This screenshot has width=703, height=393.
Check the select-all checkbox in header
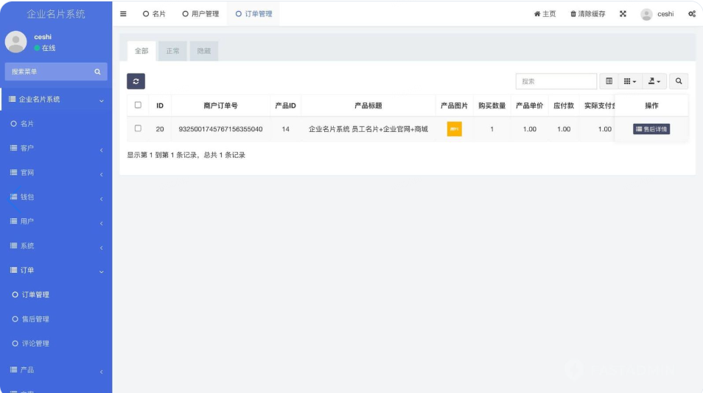pos(138,105)
